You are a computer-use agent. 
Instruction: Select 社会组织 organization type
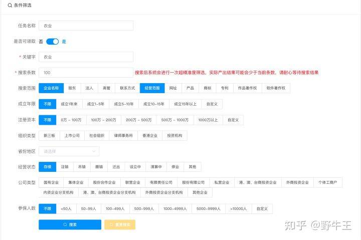click(x=97, y=135)
